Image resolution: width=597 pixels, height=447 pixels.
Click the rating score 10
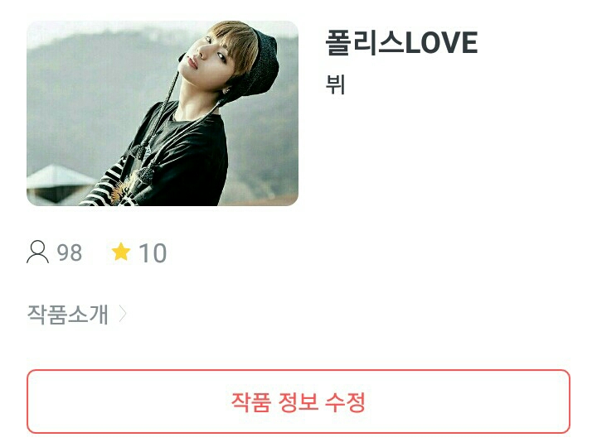click(153, 253)
